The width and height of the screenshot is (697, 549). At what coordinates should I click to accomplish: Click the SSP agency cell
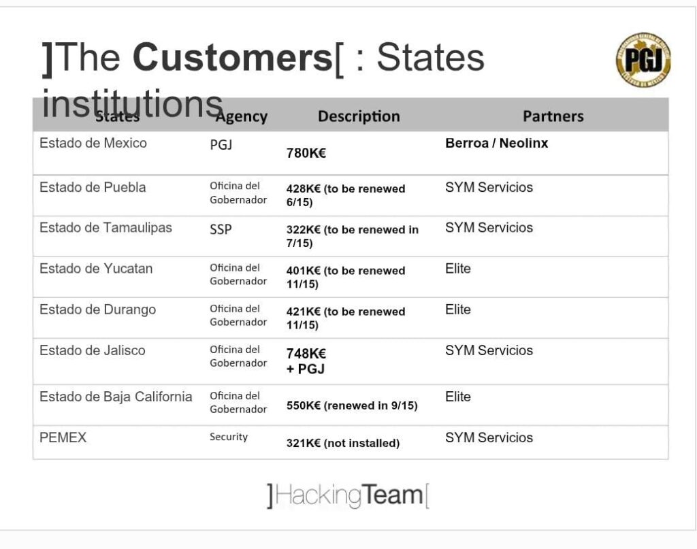221,230
